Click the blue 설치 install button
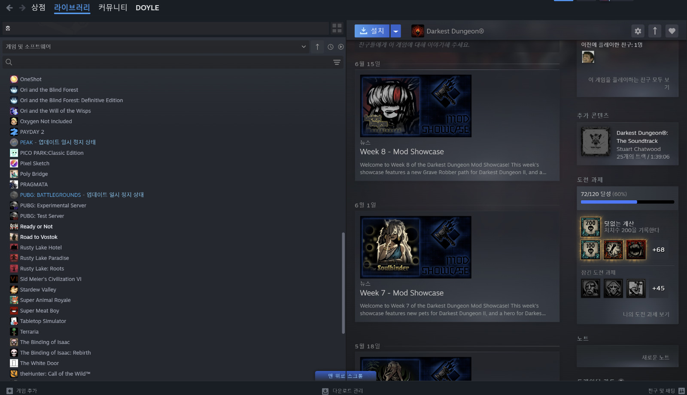687x395 pixels. coord(372,31)
